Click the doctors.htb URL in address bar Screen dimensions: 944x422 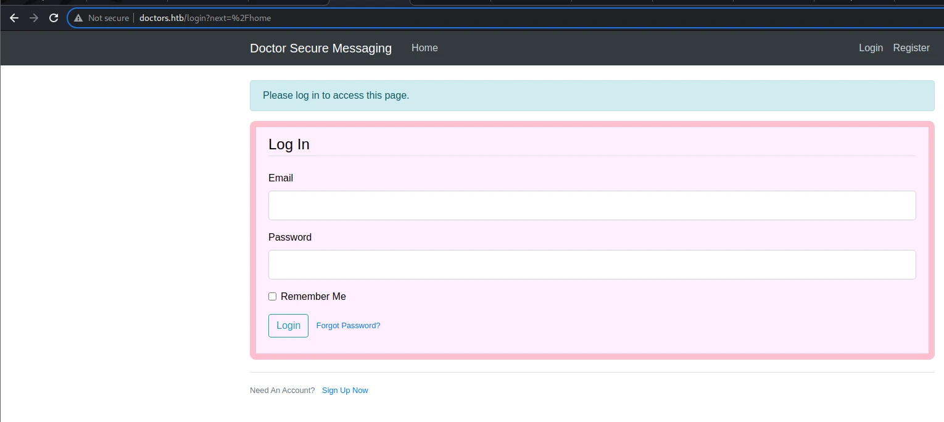(205, 18)
